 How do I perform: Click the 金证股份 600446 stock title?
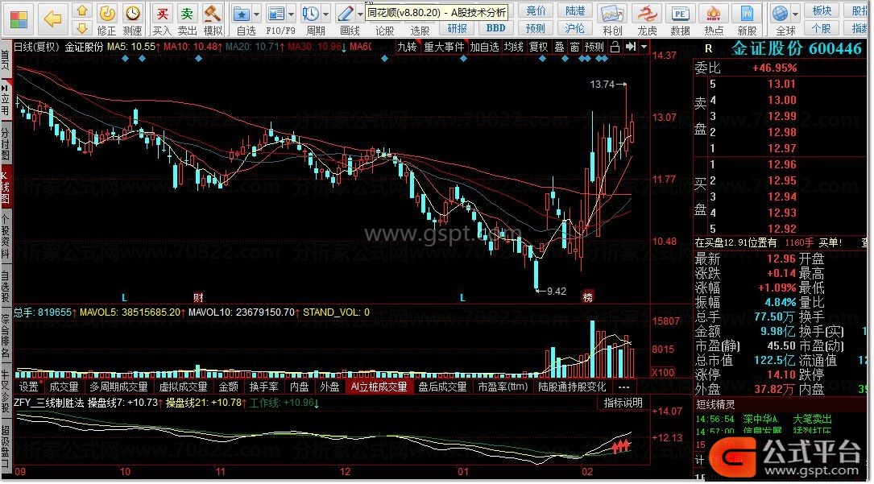click(796, 48)
